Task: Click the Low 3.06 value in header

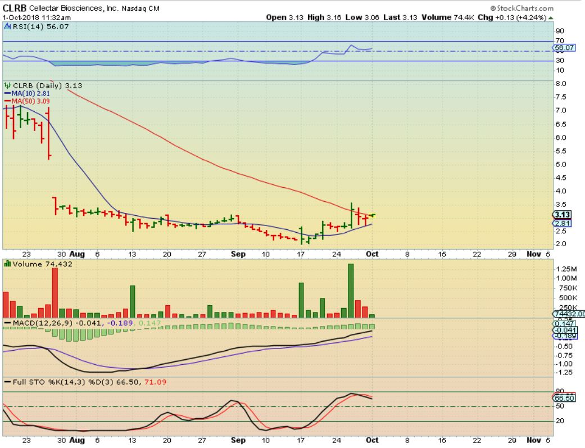Action: 362,17
